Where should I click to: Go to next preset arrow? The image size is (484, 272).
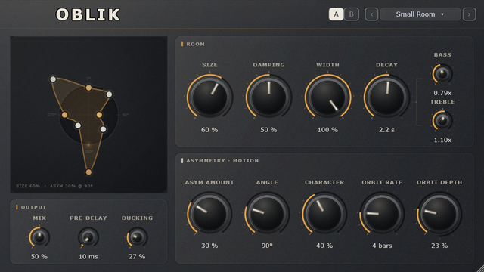(469, 14)
